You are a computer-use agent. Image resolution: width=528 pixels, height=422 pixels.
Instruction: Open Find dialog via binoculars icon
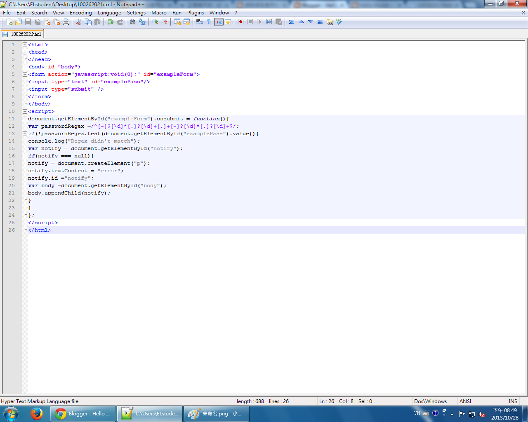pos(132,22)
